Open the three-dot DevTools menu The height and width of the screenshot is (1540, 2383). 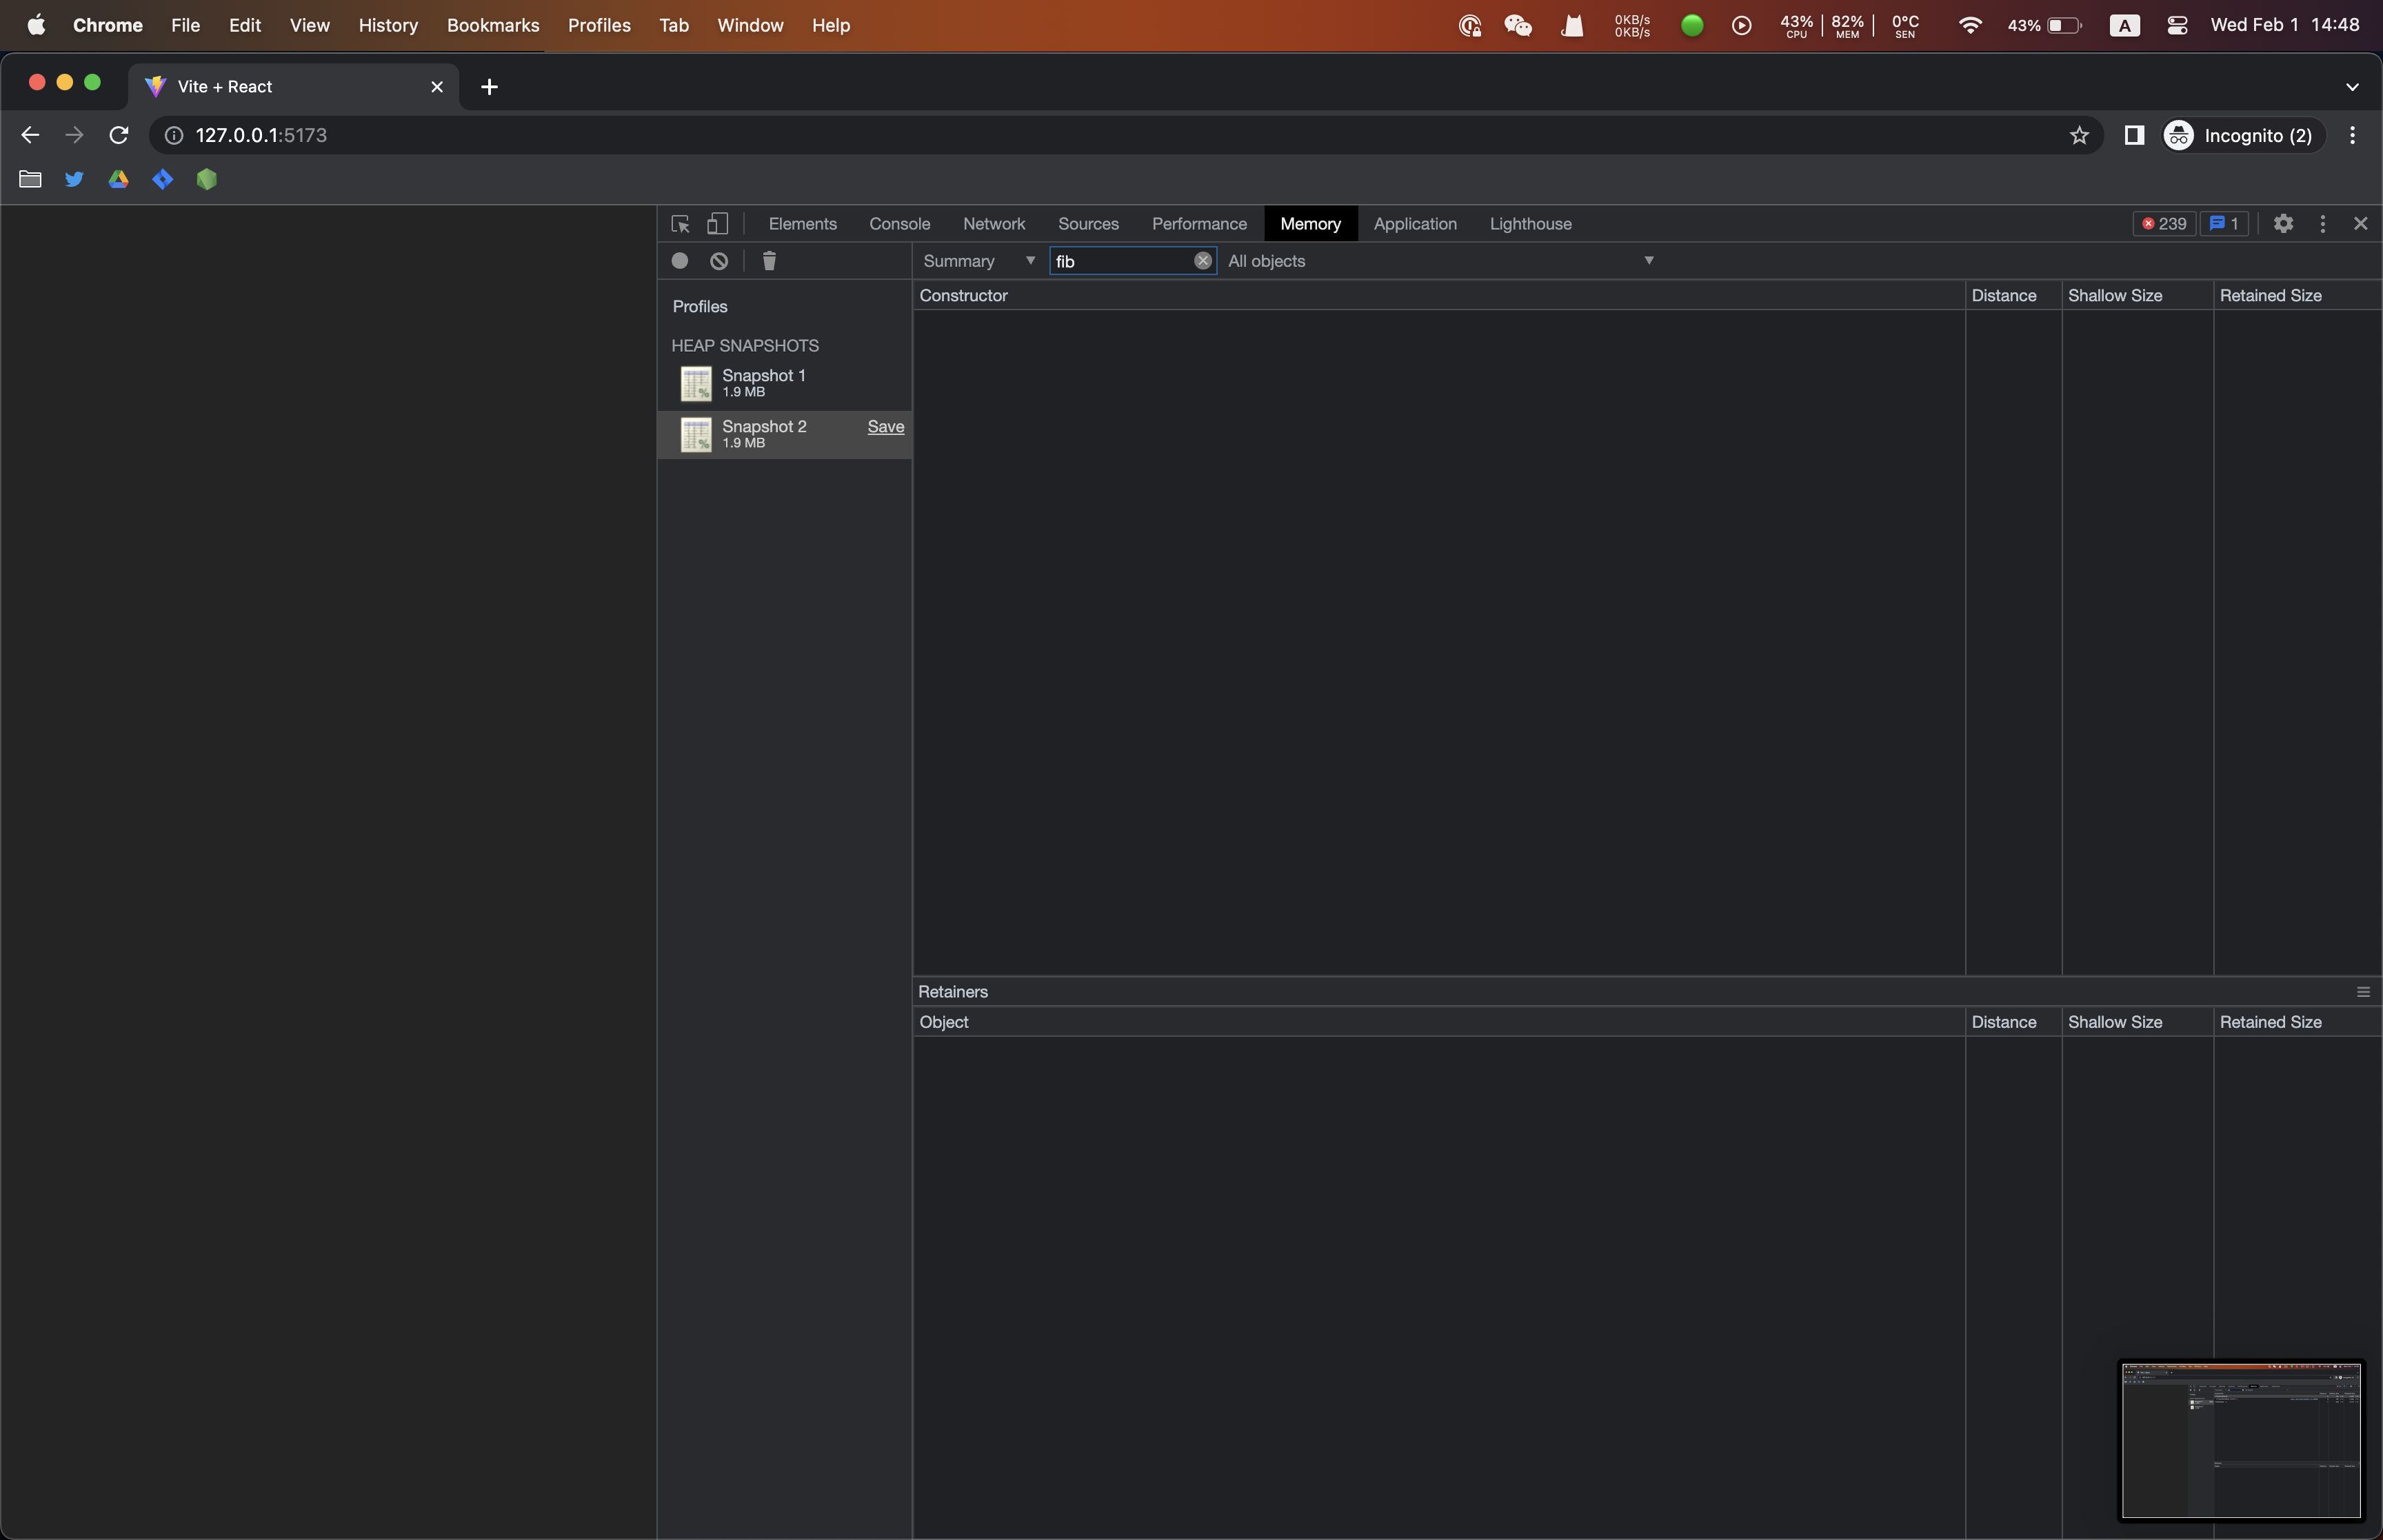coord(2322,223)
